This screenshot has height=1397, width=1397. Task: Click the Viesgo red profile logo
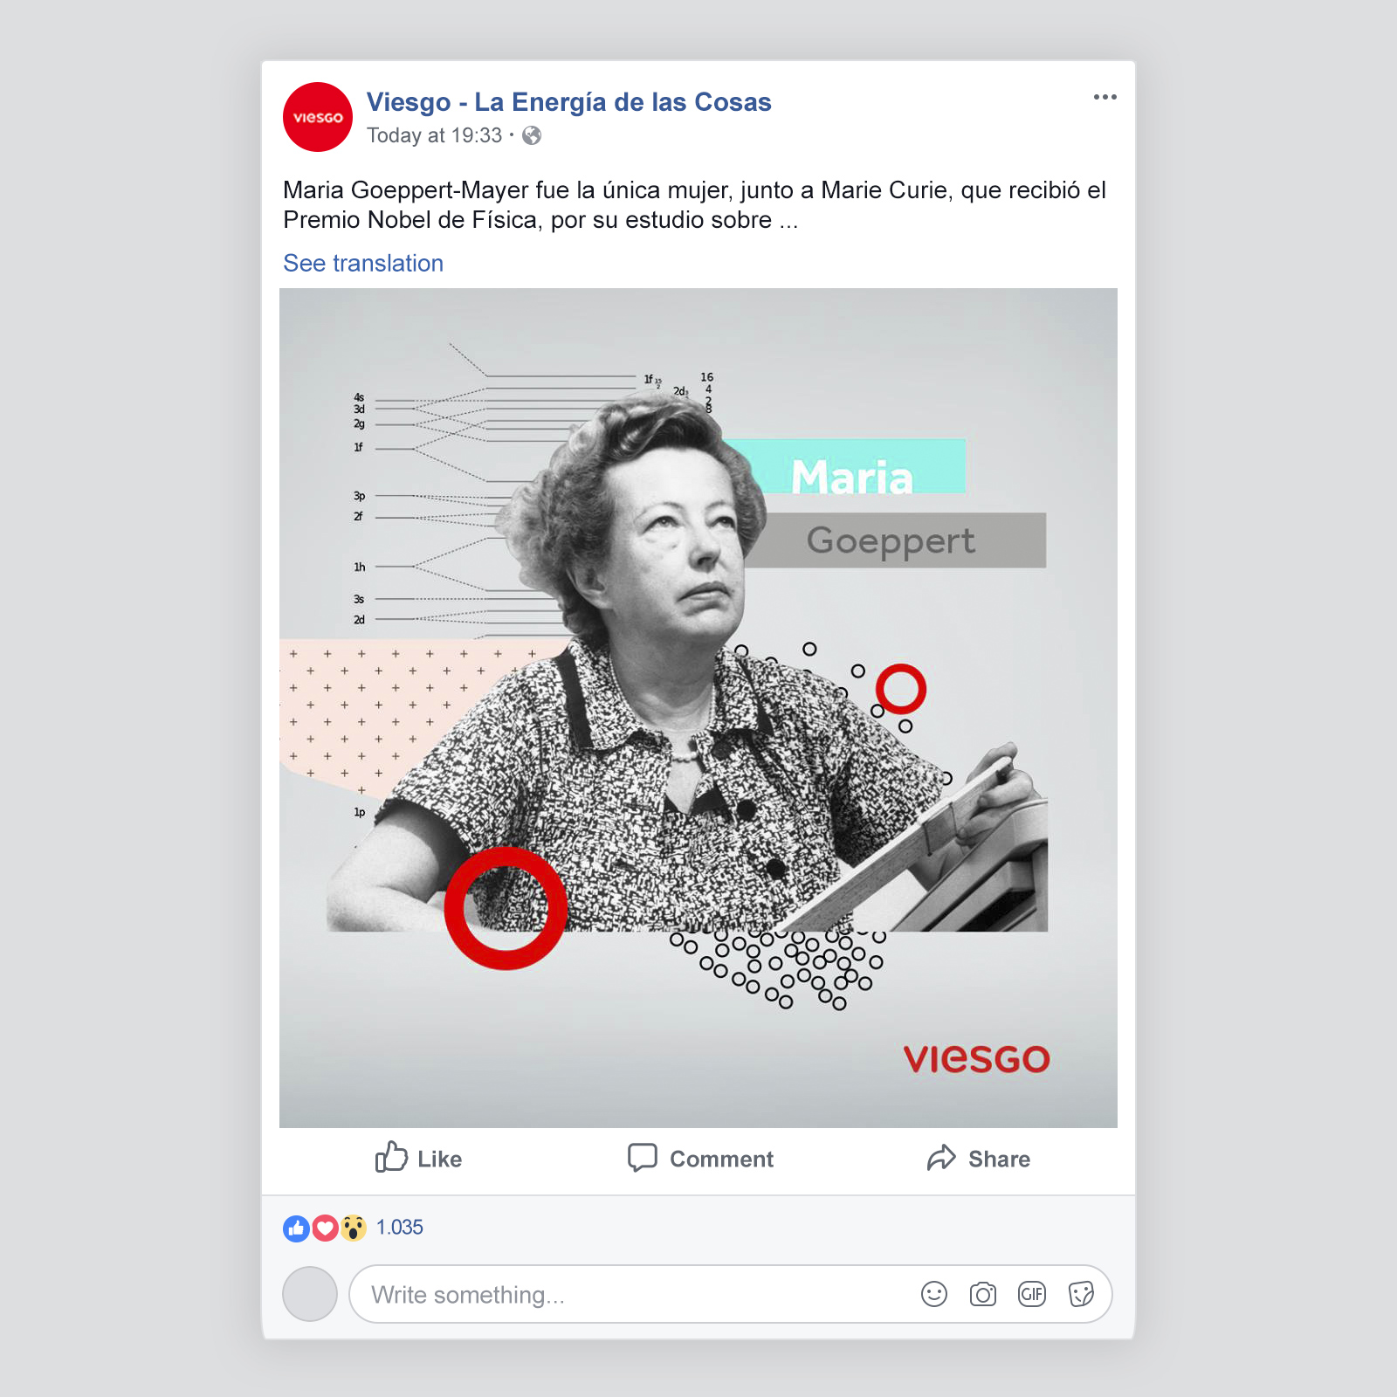[318, 117]
